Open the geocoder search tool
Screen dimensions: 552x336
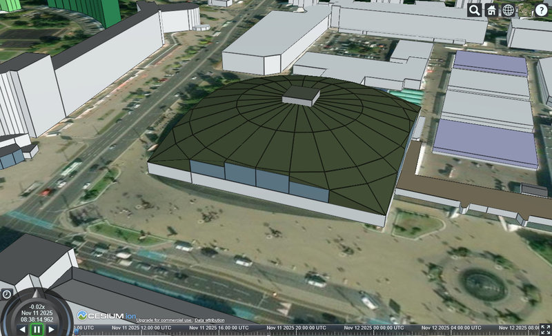point(474,10)
